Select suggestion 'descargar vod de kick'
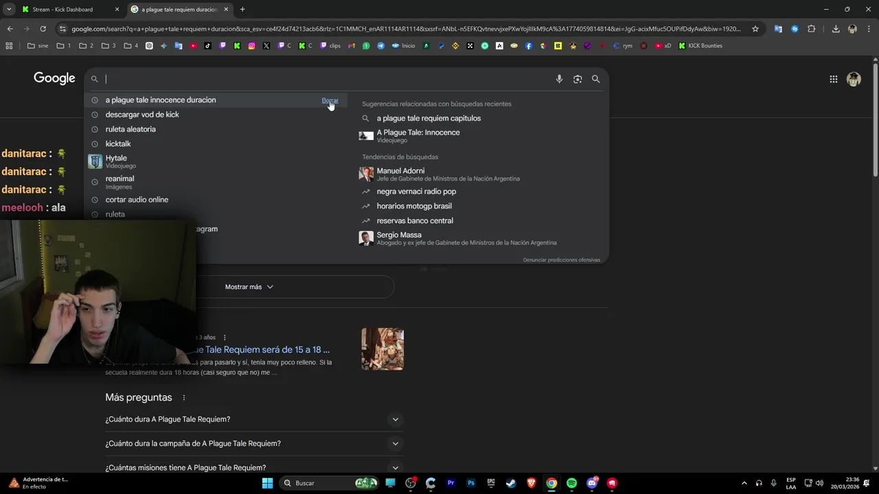Viewport: 879px width, 494px height. pyautogui.click(x=142, y=115)
